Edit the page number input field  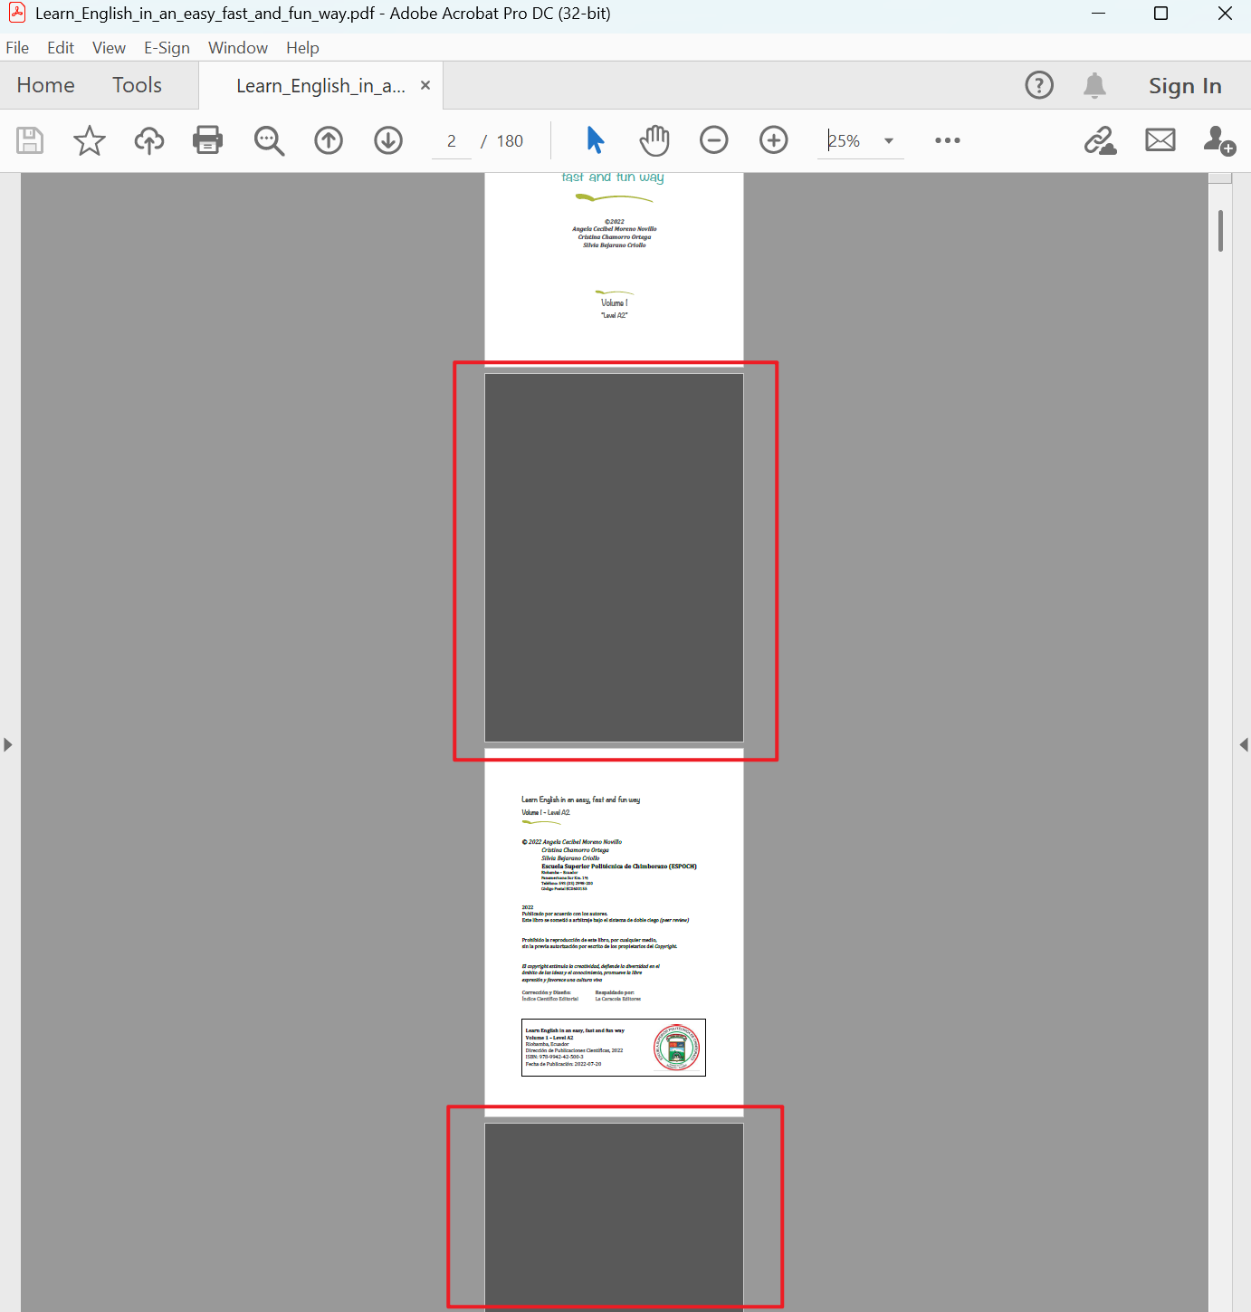tap(451, 140)
